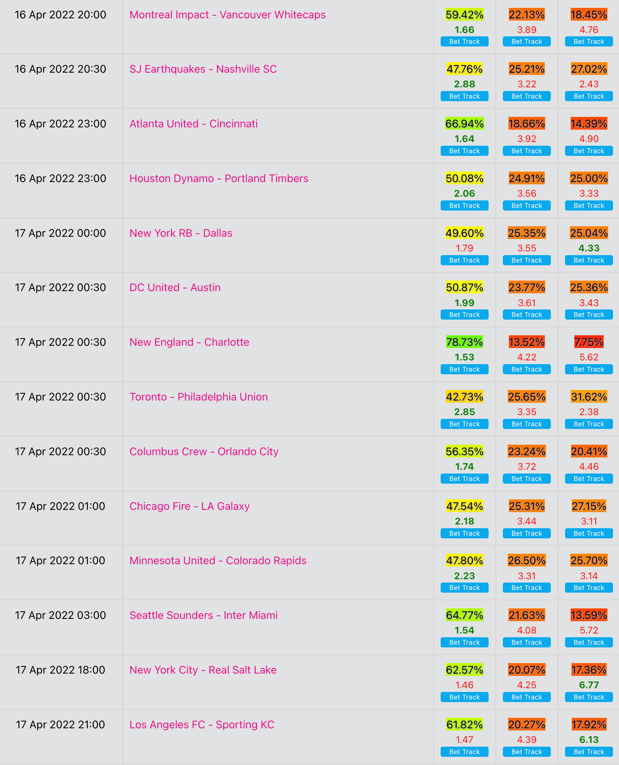Open Toronto - Philadelphia Union match link
Screen dimensions: 619x765
pos(199,397)
